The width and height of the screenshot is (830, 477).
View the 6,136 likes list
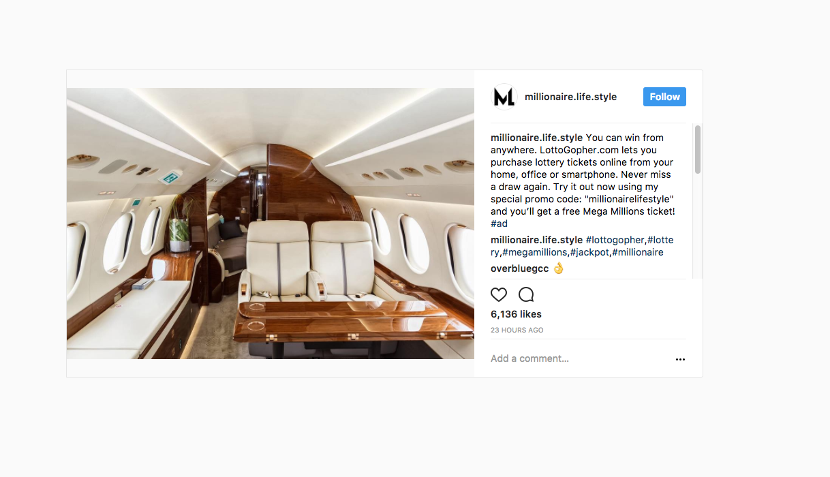516,314
